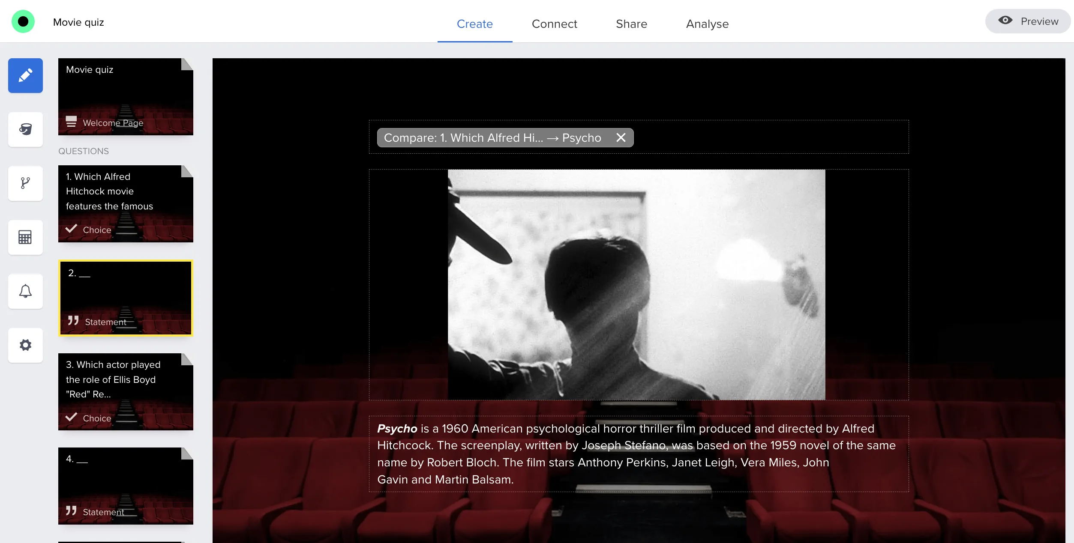
Task: Switch to the Share tab
Action: point(631,24)
